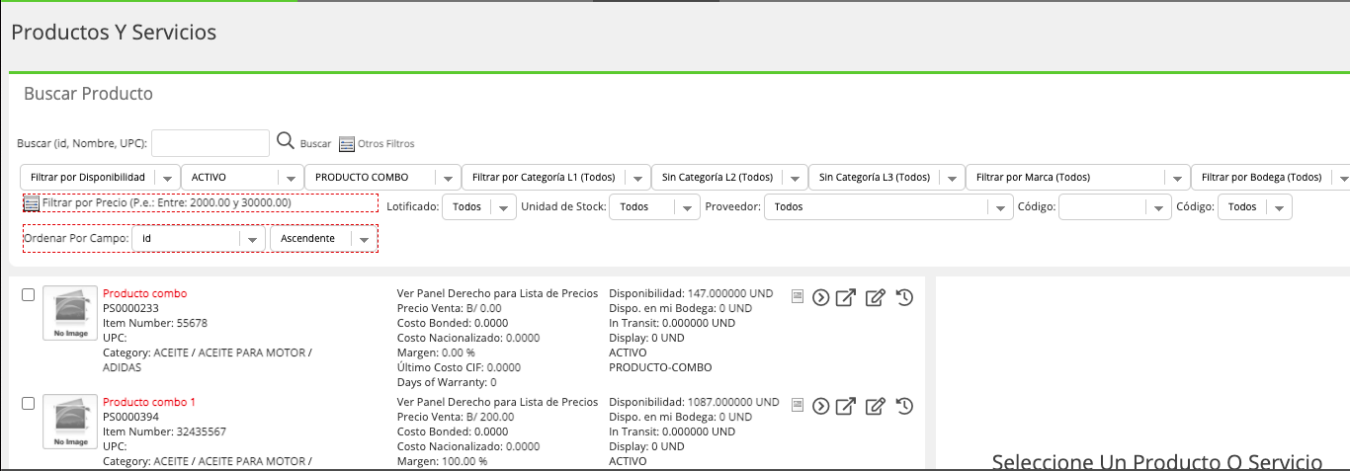The height and width of the screenshot is (471, 1350).
Task: Focus the Buscar id, Nombre, UPC field
Action: [211, 143]
